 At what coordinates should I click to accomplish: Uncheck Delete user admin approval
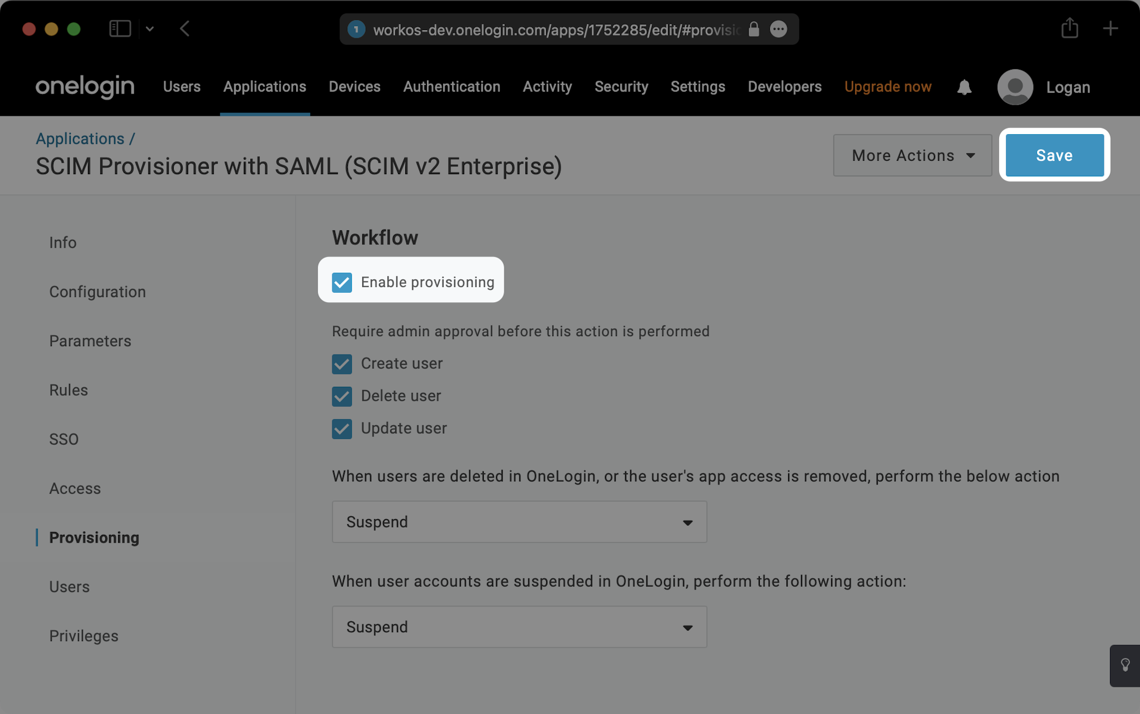[341, 396]
